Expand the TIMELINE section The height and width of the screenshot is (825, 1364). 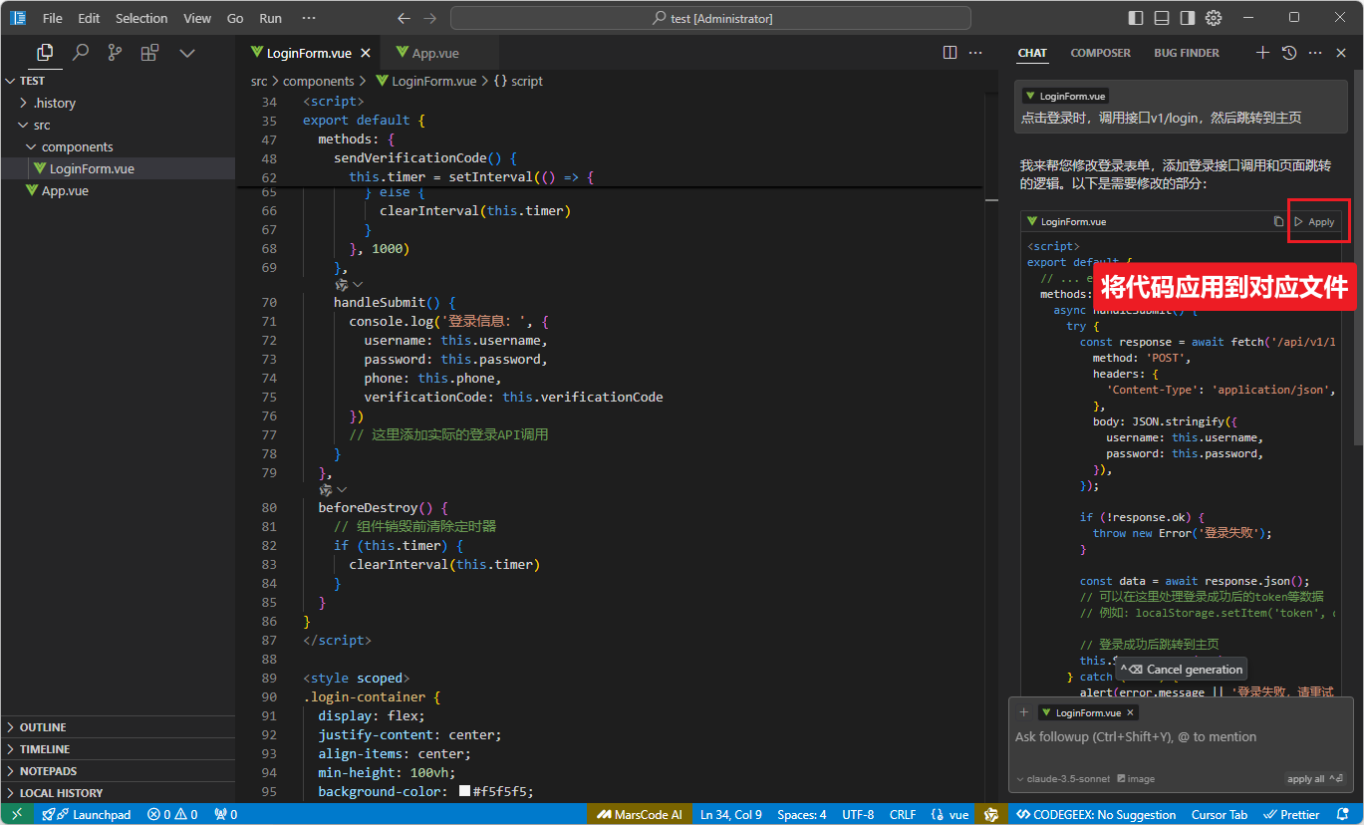click(x=118, y=749)
